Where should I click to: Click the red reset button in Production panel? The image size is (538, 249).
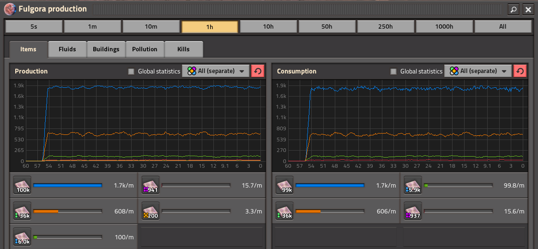coord(258,71)
